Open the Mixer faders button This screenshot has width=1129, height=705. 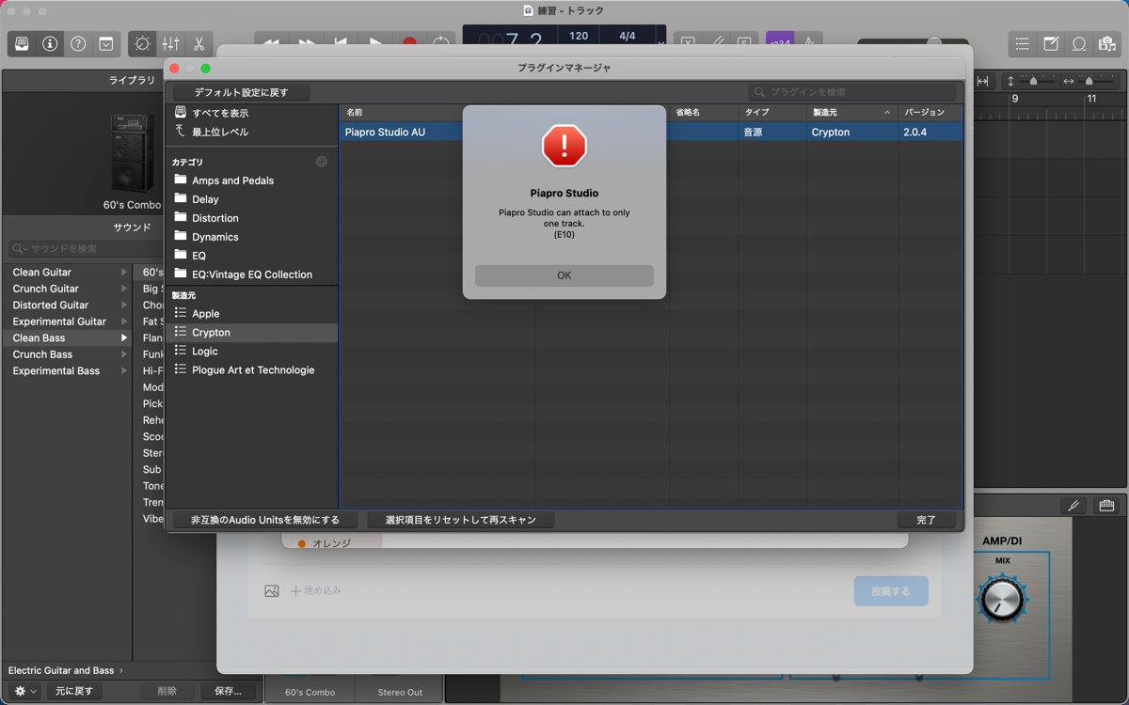click(170, 43)
